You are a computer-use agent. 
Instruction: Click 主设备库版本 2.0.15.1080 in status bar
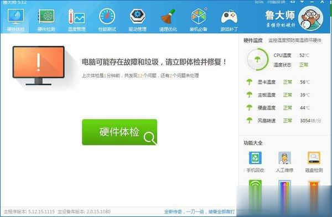point(84,211)
